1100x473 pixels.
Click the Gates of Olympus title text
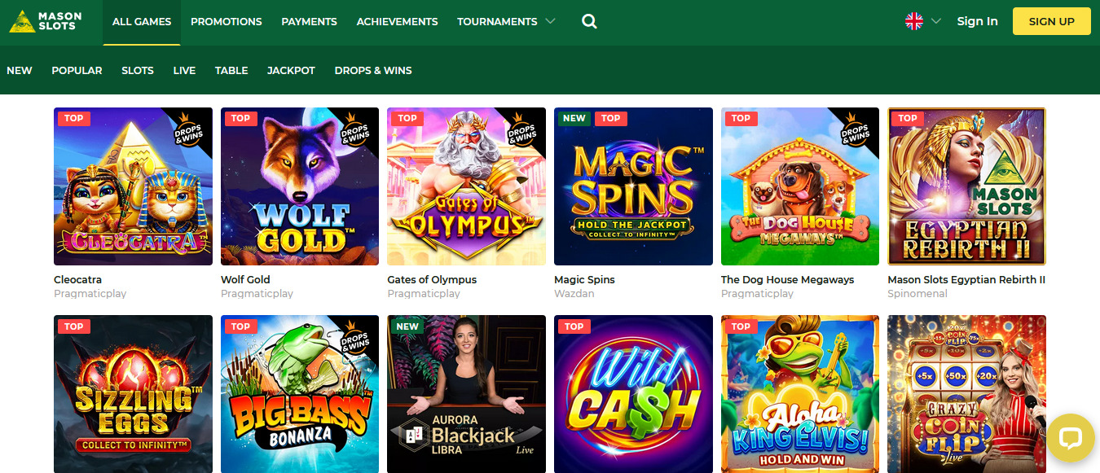point(432,279)
